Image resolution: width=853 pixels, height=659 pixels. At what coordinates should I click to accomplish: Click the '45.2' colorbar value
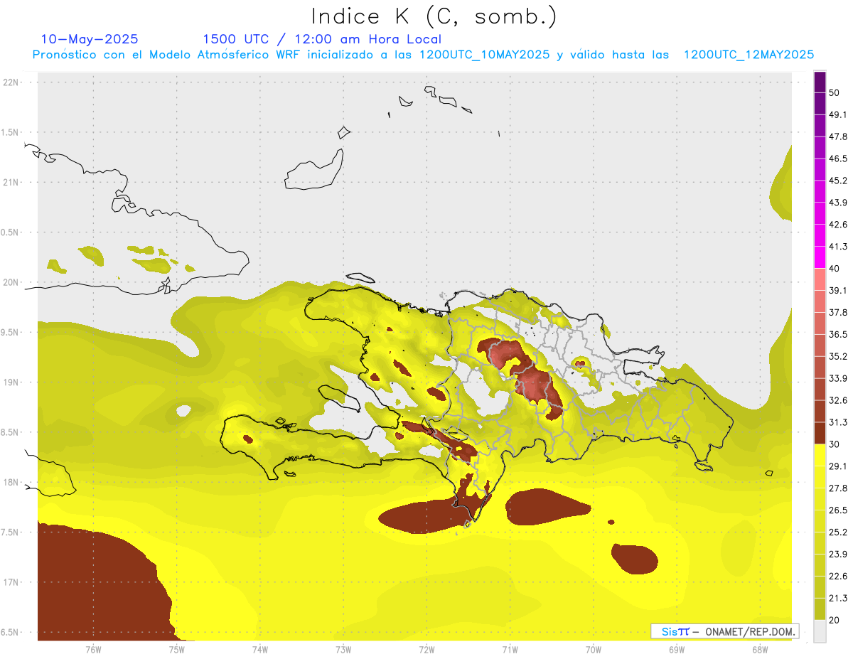(838, 181)
